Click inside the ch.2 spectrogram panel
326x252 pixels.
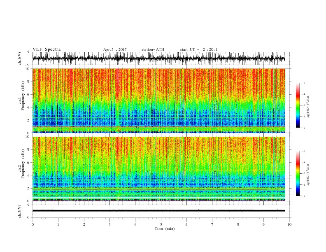(158, 169)
